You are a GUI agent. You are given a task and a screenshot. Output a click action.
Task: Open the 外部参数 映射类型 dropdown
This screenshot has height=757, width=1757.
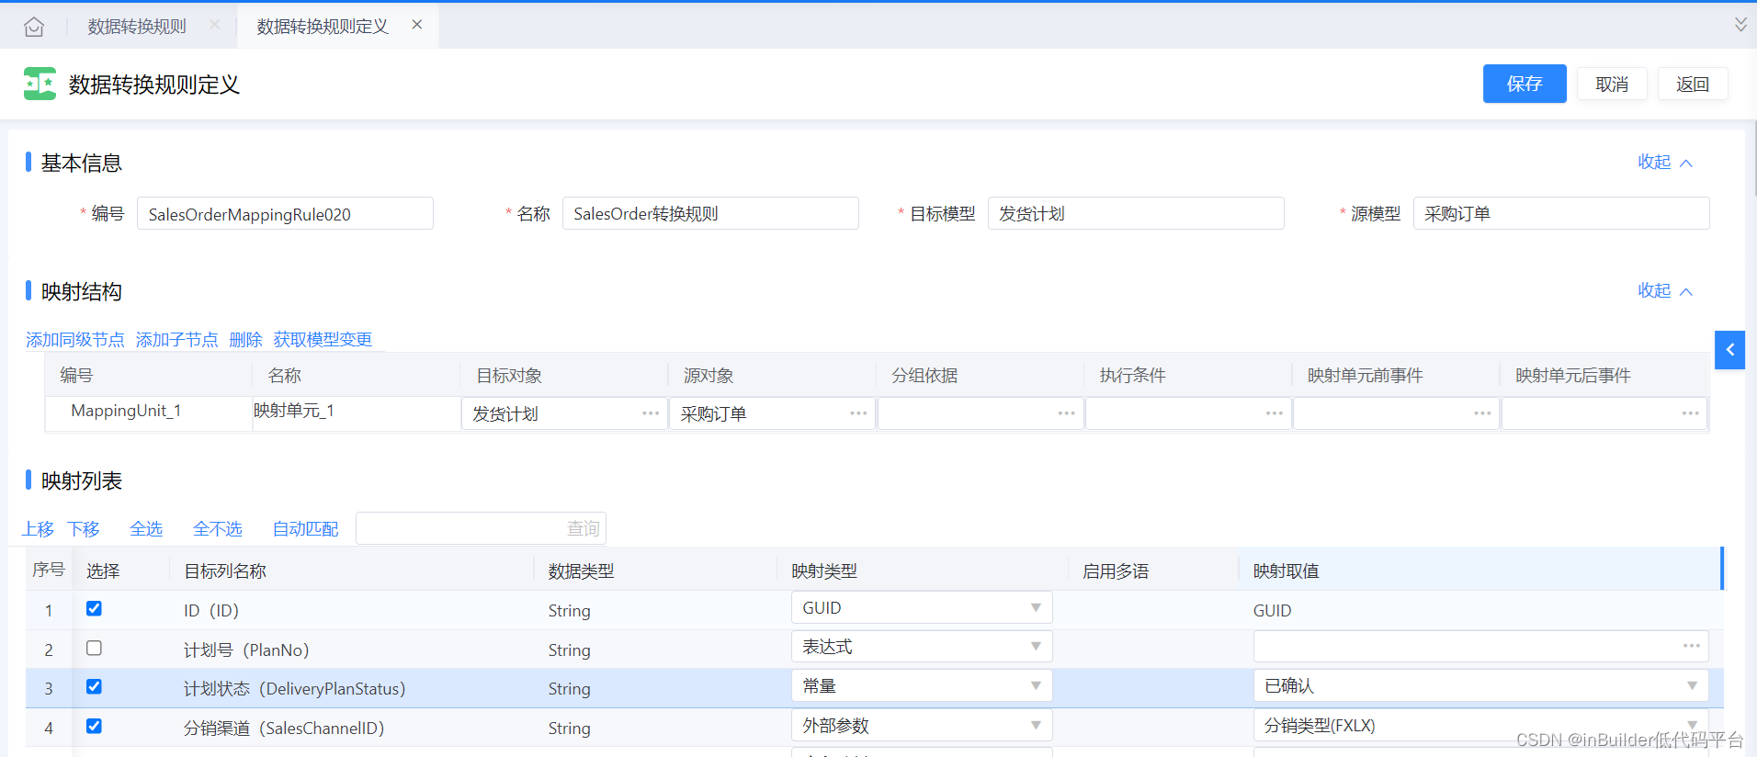pyautogui.click(x=922, y=725)
